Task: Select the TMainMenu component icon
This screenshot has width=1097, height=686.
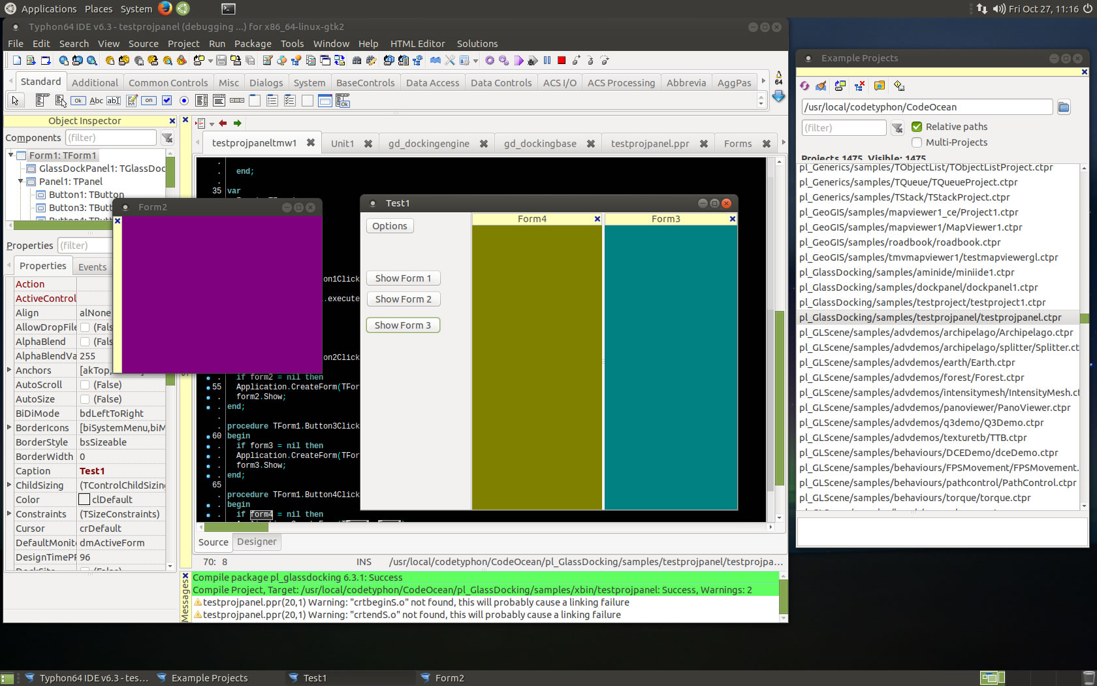Action: [42, 101]
